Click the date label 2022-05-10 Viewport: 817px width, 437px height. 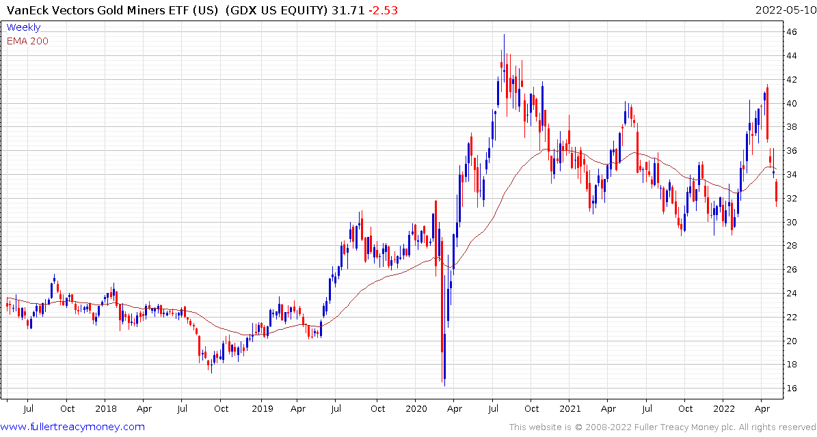[785, 10]
